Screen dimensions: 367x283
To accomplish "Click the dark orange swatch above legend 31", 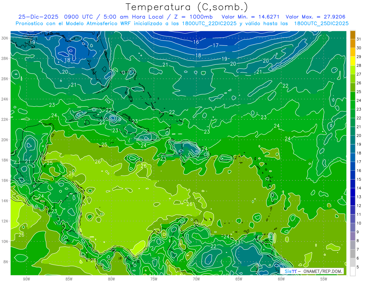I will click(x=353, y=35).
